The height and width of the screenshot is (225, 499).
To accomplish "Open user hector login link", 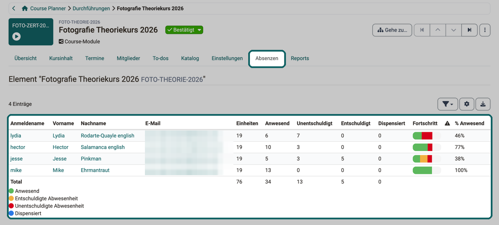I will (x=17, y=147).
